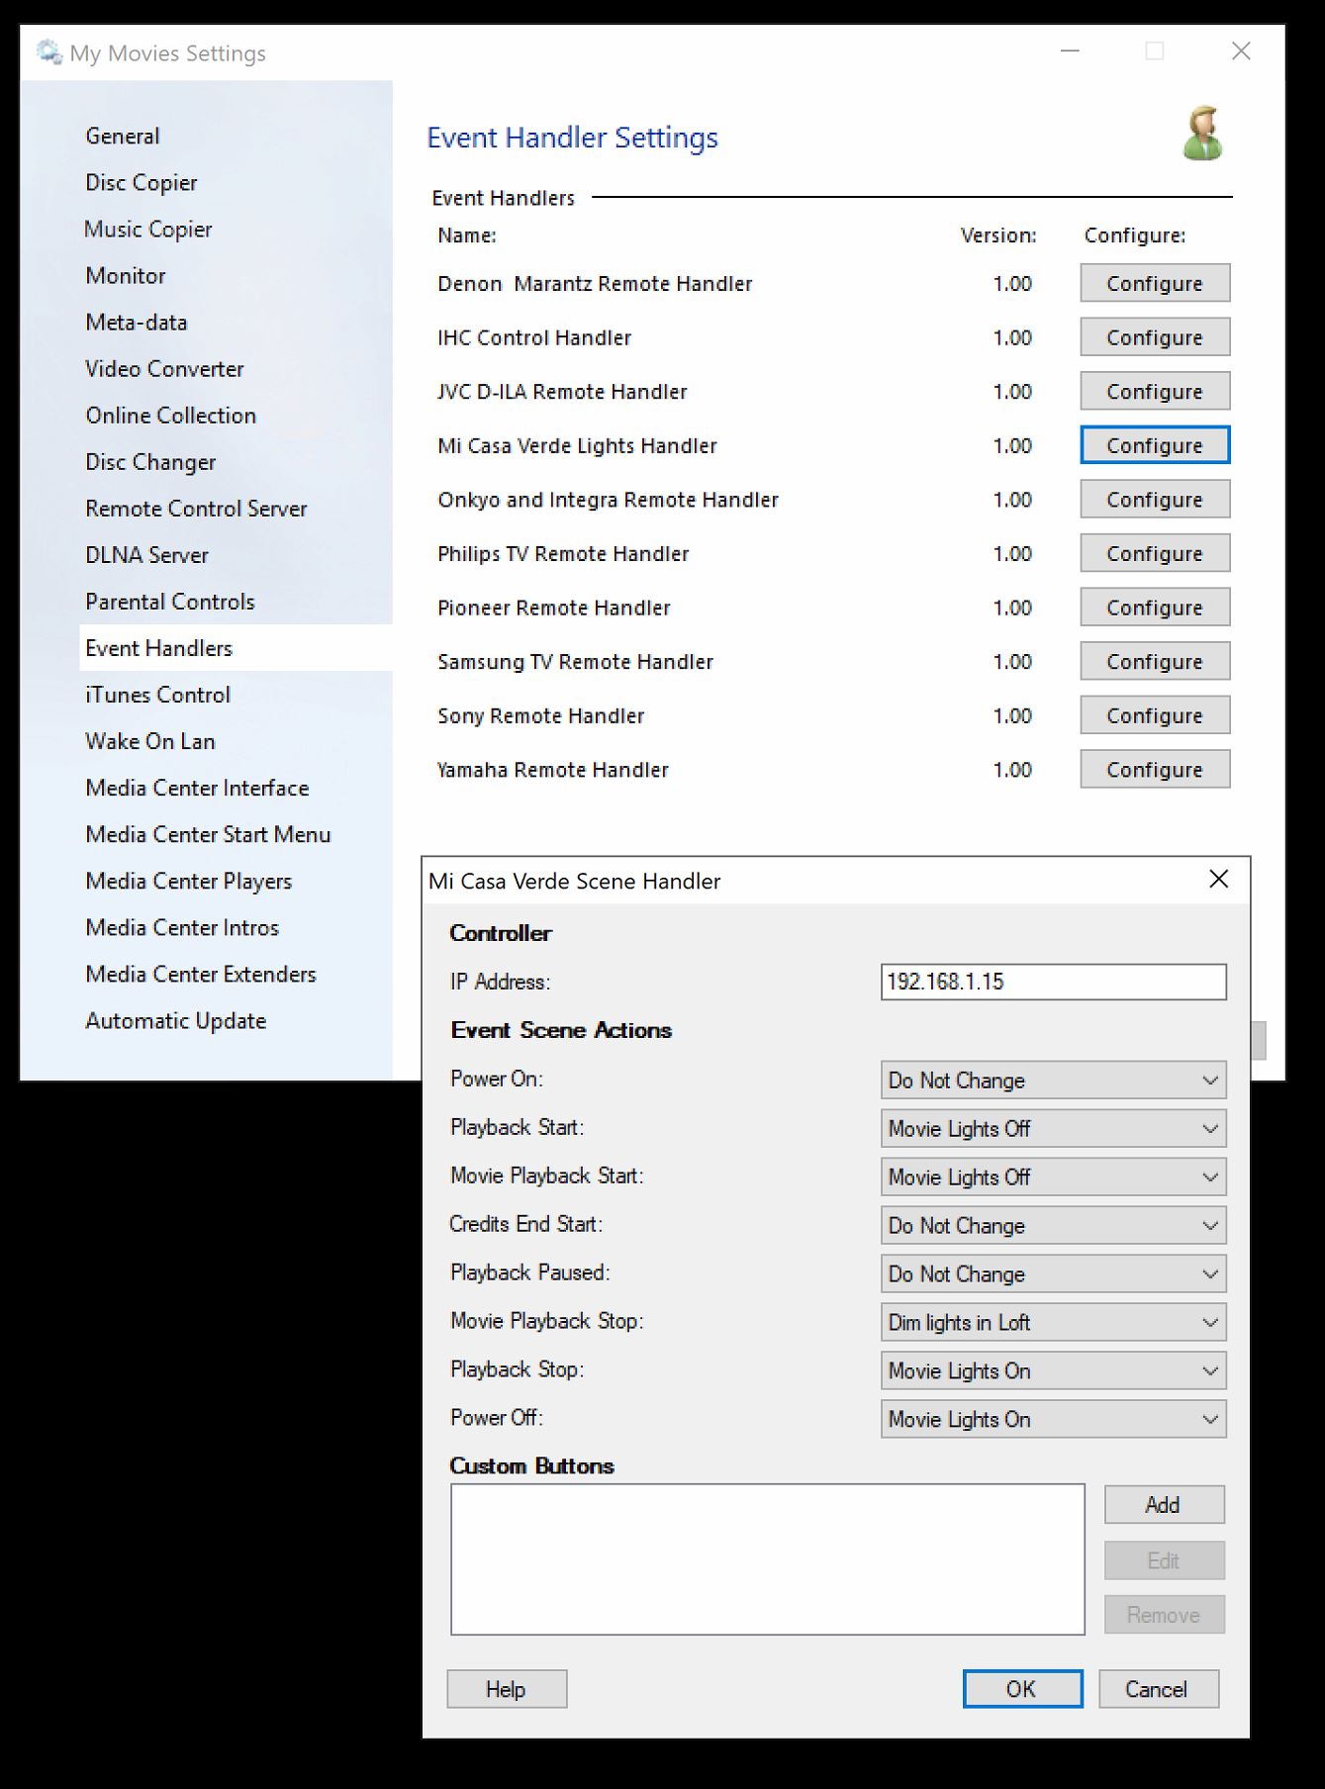1325x1789 pixels.
Task: Open the Movie Playback Stop dropdown
Action: [x=1053, y=1323]
